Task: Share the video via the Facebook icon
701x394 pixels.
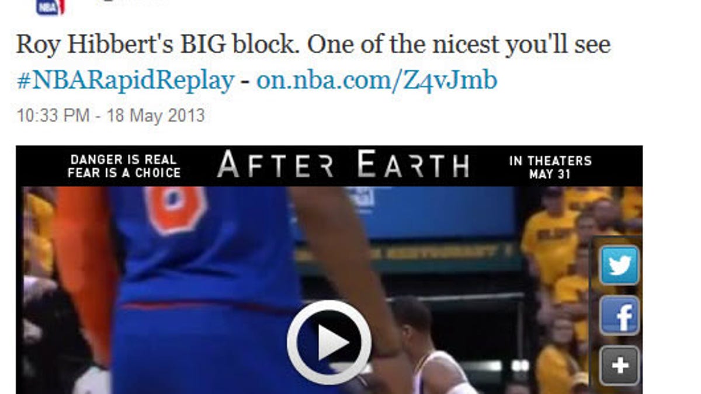Action: [620, 316]
